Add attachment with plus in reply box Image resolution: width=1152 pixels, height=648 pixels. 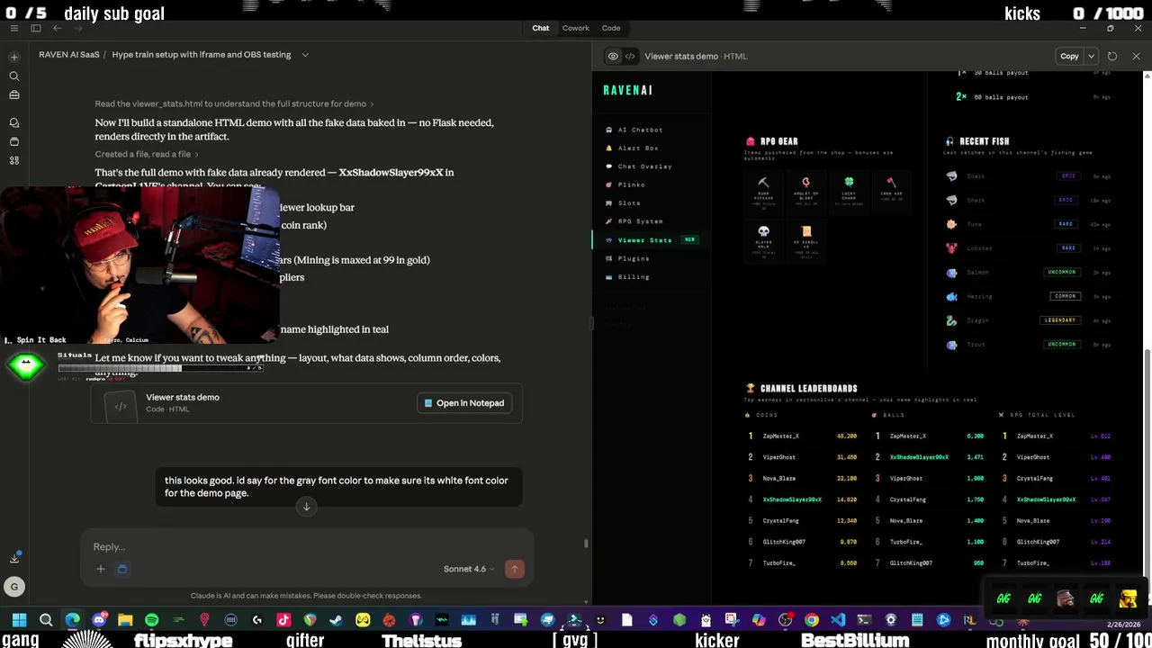pos(101,569)
